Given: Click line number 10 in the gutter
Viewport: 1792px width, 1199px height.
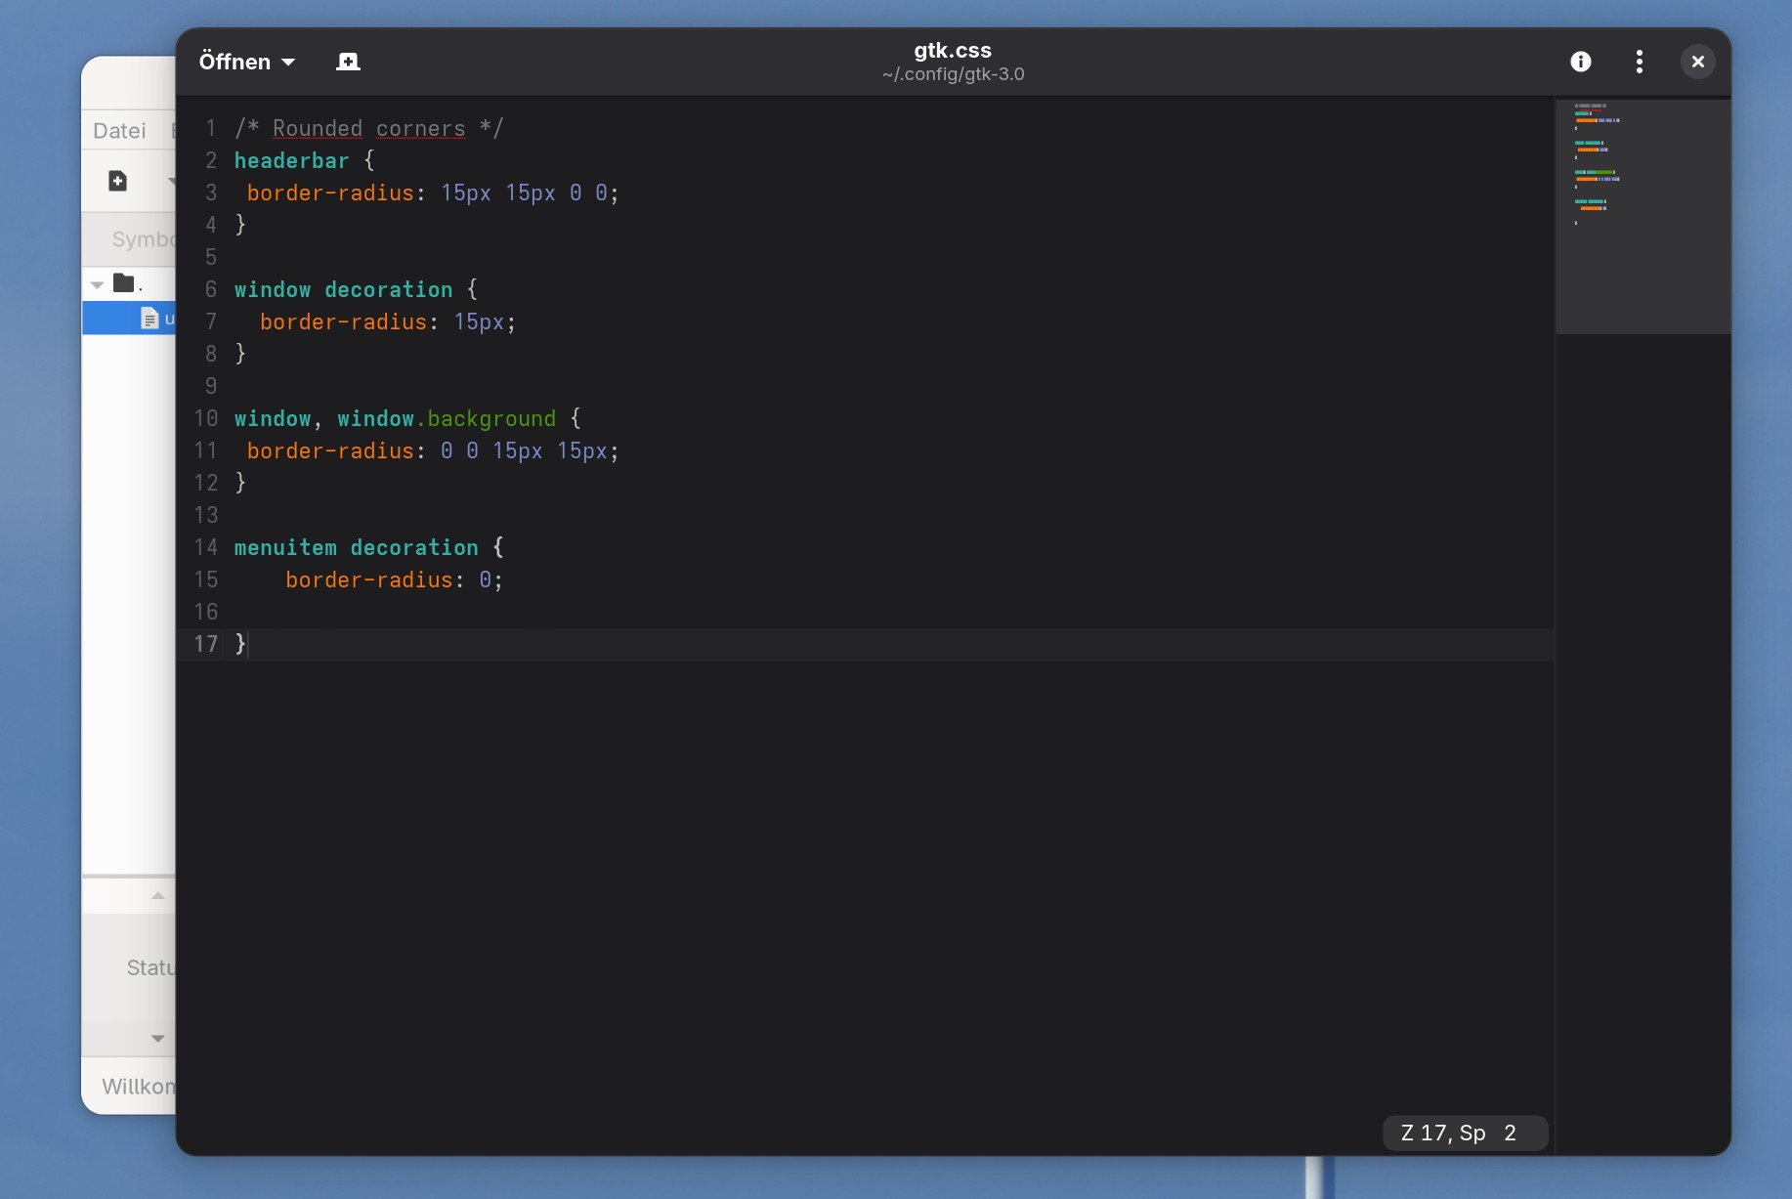Looking at the screenshot, I should click(x=206, y=418).
